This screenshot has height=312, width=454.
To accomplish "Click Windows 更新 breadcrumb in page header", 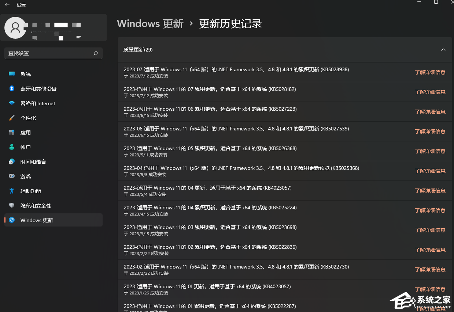I will [x=150, y=24].
